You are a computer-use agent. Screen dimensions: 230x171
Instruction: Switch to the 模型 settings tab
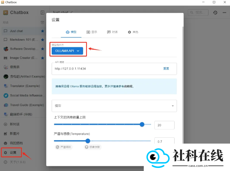[x=71, y=32]
